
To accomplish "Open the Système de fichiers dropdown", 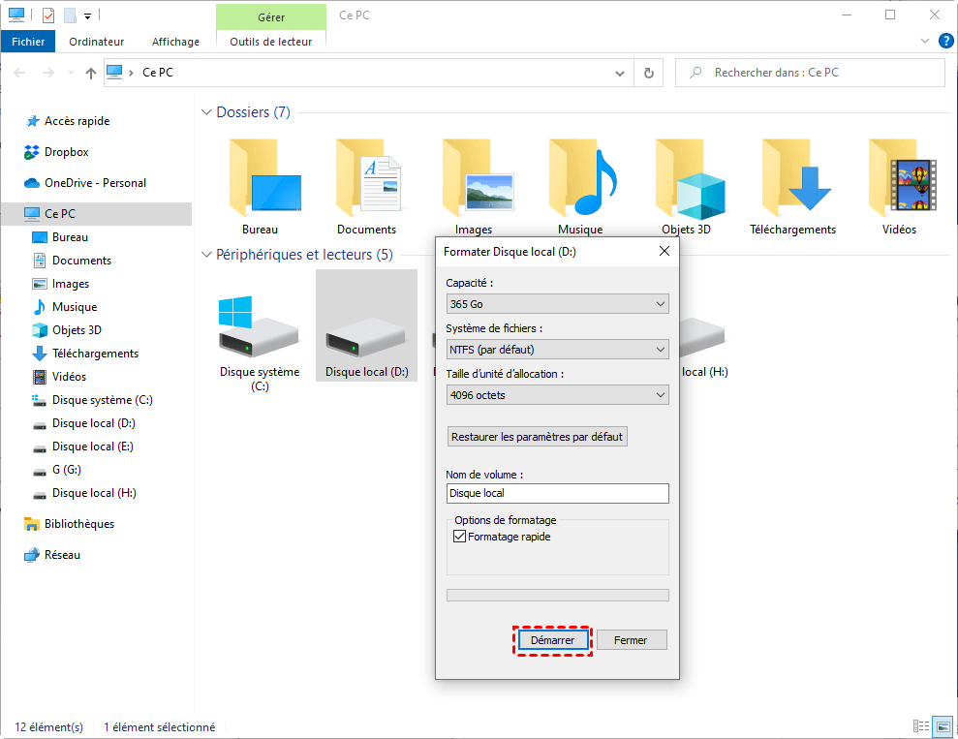I will [557, 350].
